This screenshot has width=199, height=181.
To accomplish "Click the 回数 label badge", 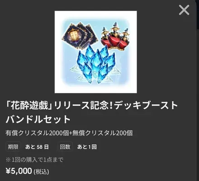I will 65,147.
